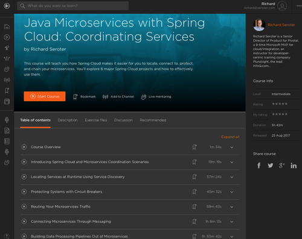Click the Expand all link
This screenshot has height=239, width=302.
point(230,137)
